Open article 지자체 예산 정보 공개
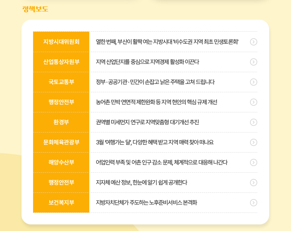 coord(142,183)
